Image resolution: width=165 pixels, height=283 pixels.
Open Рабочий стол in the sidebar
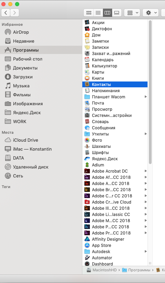tap(41, 59)
